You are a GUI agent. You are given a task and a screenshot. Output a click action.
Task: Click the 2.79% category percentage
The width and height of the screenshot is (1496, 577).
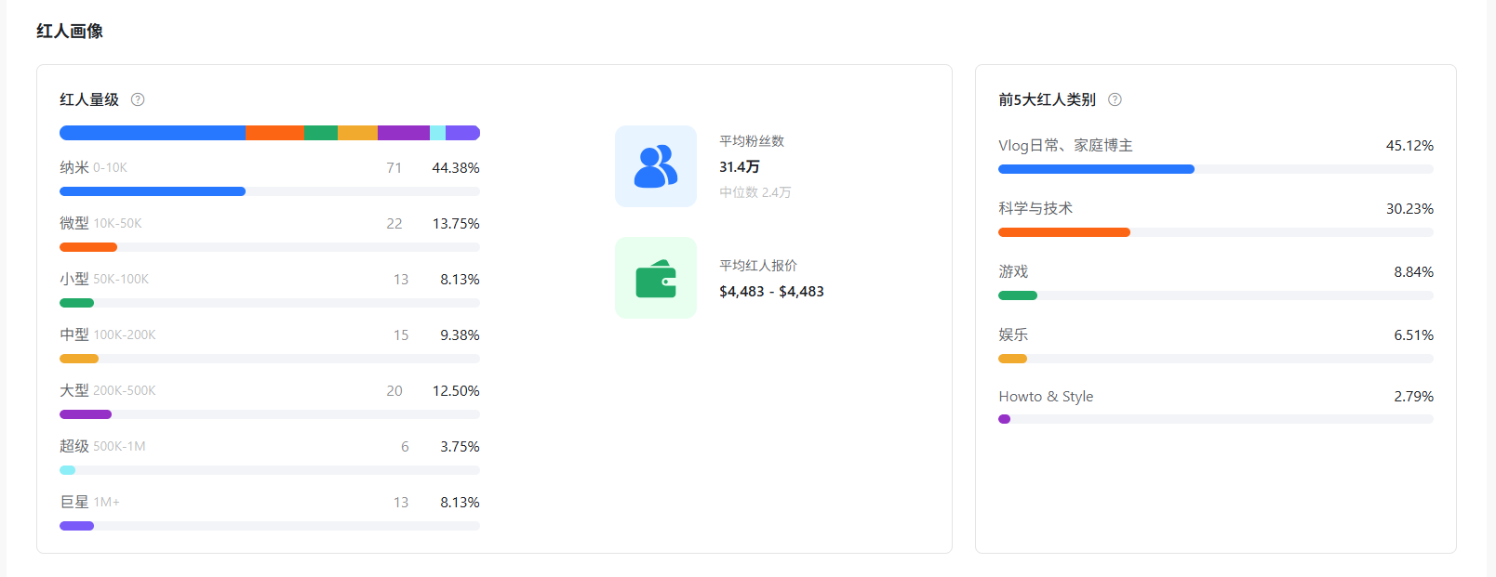pos(1413,396)
